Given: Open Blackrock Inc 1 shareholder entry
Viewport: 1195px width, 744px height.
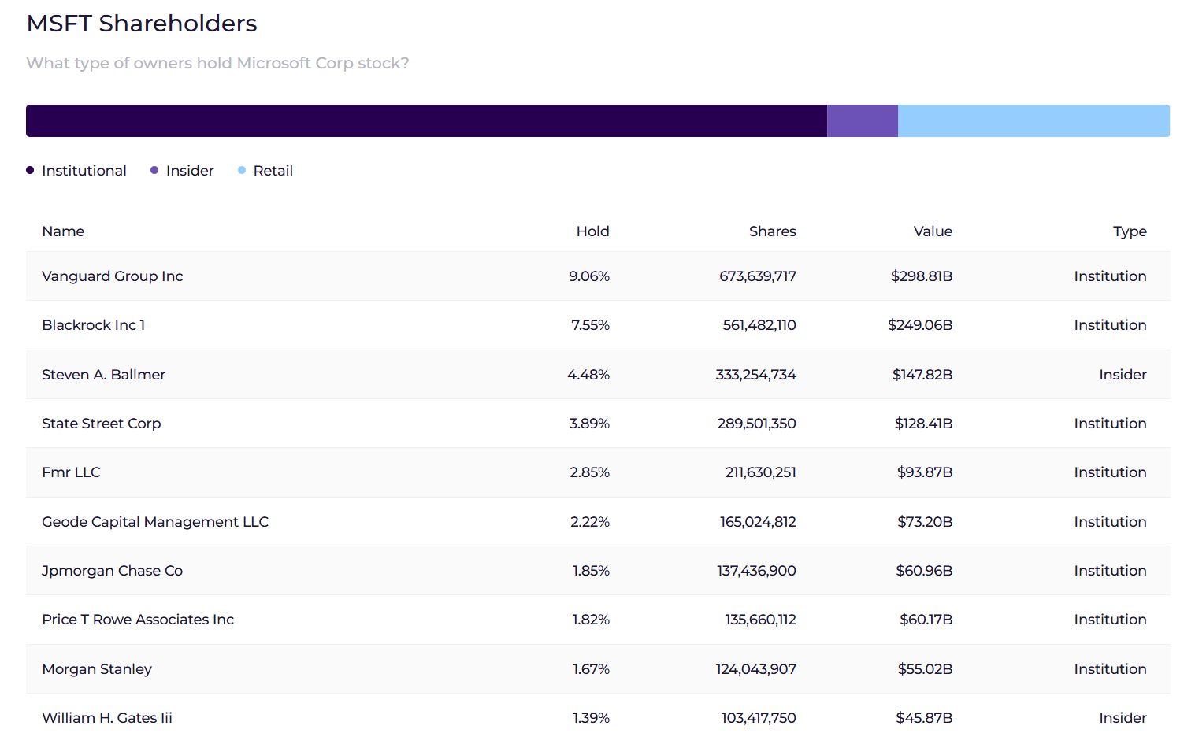Looking at the screenshot, I should pos(93,325).
